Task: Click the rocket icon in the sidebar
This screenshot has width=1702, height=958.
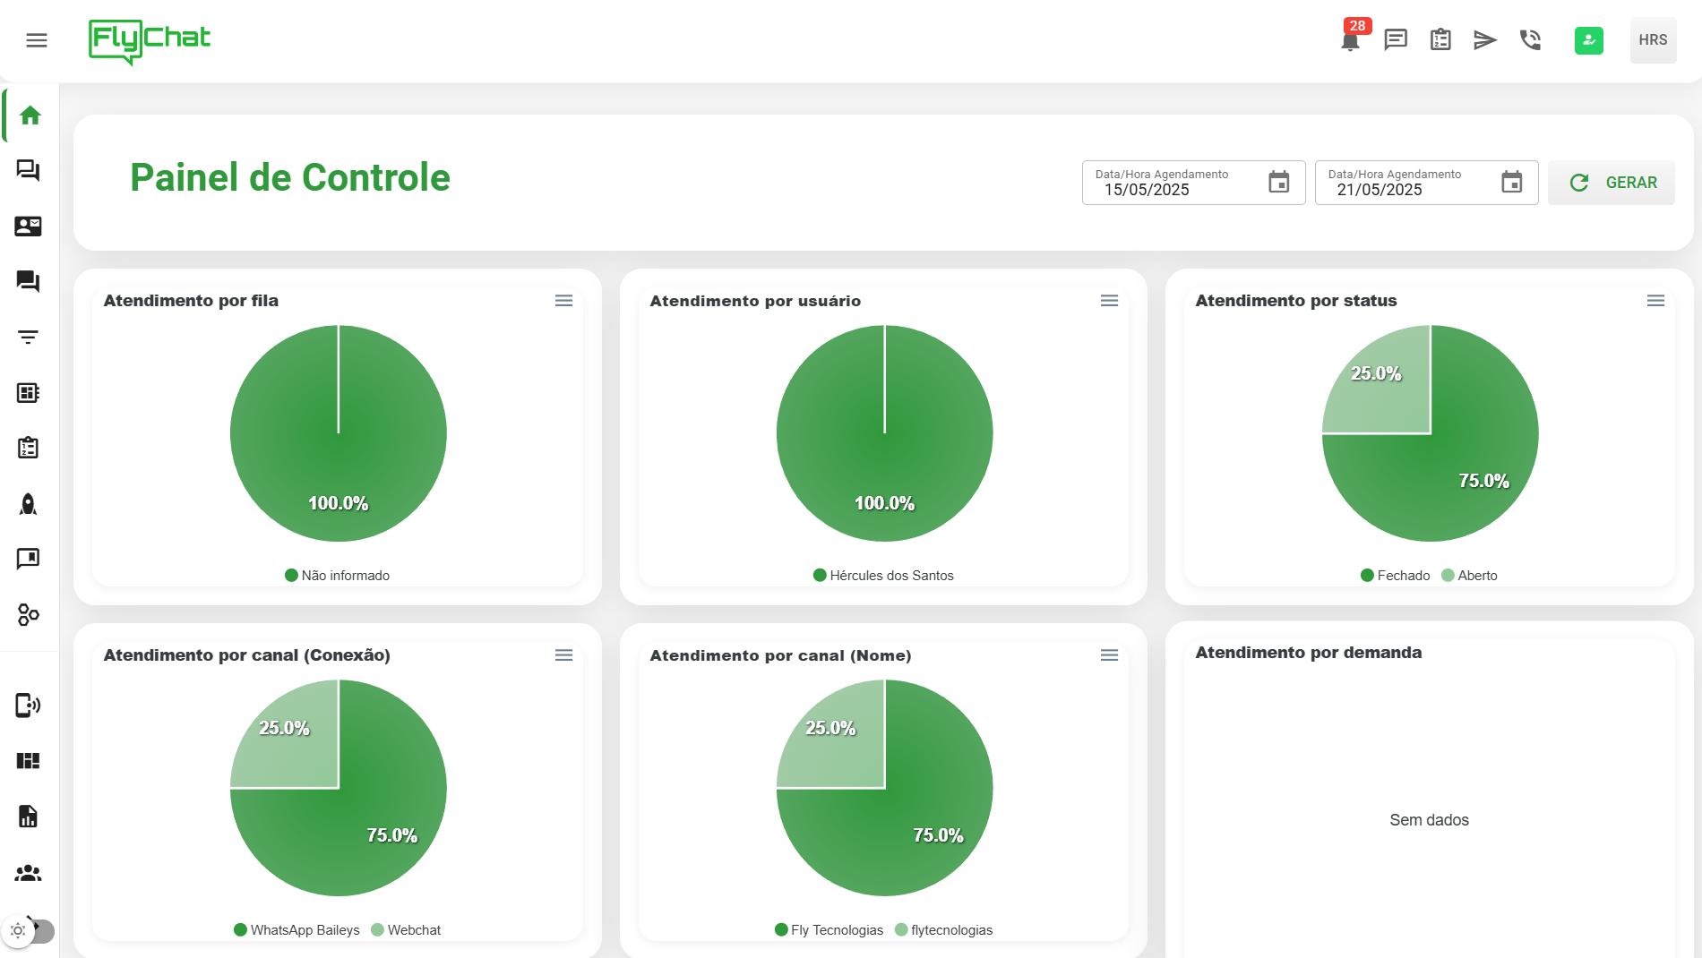Action: (29, 504)
